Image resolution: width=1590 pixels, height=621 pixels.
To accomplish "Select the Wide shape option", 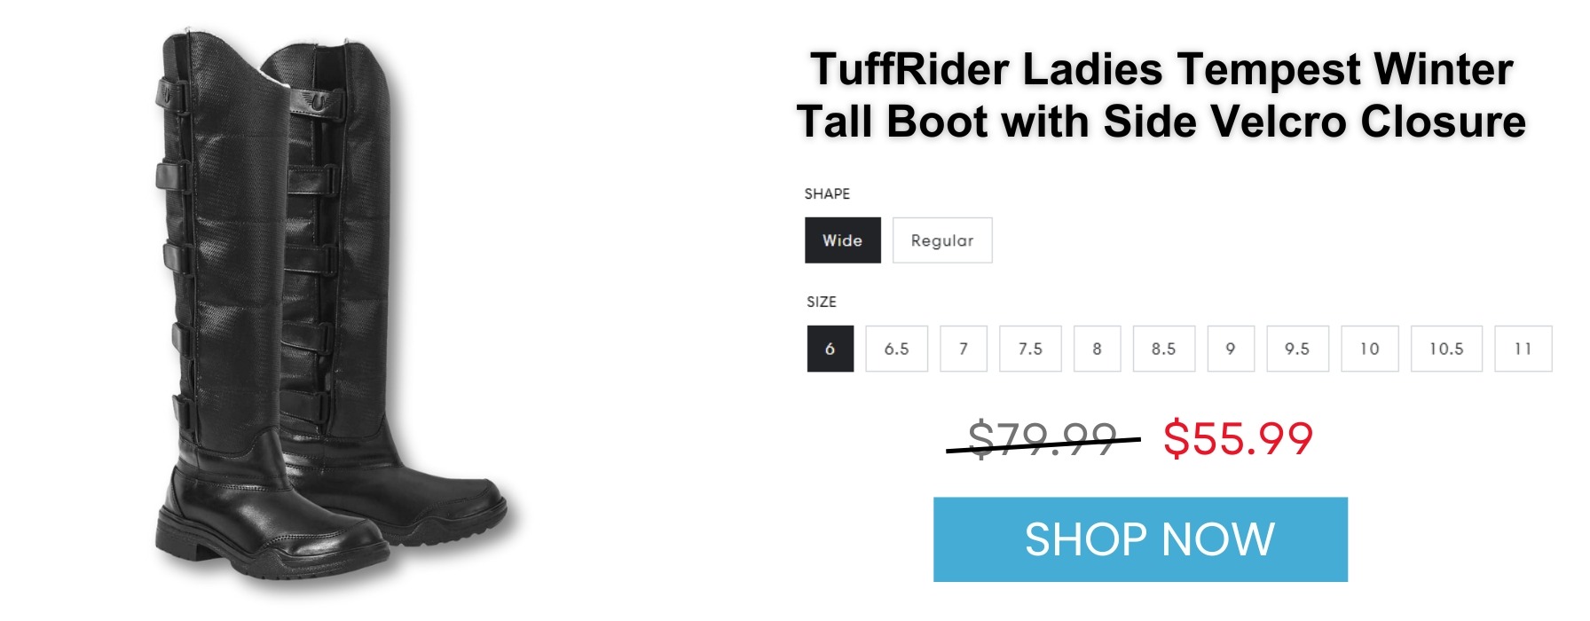I will click(x=842, y=240).
